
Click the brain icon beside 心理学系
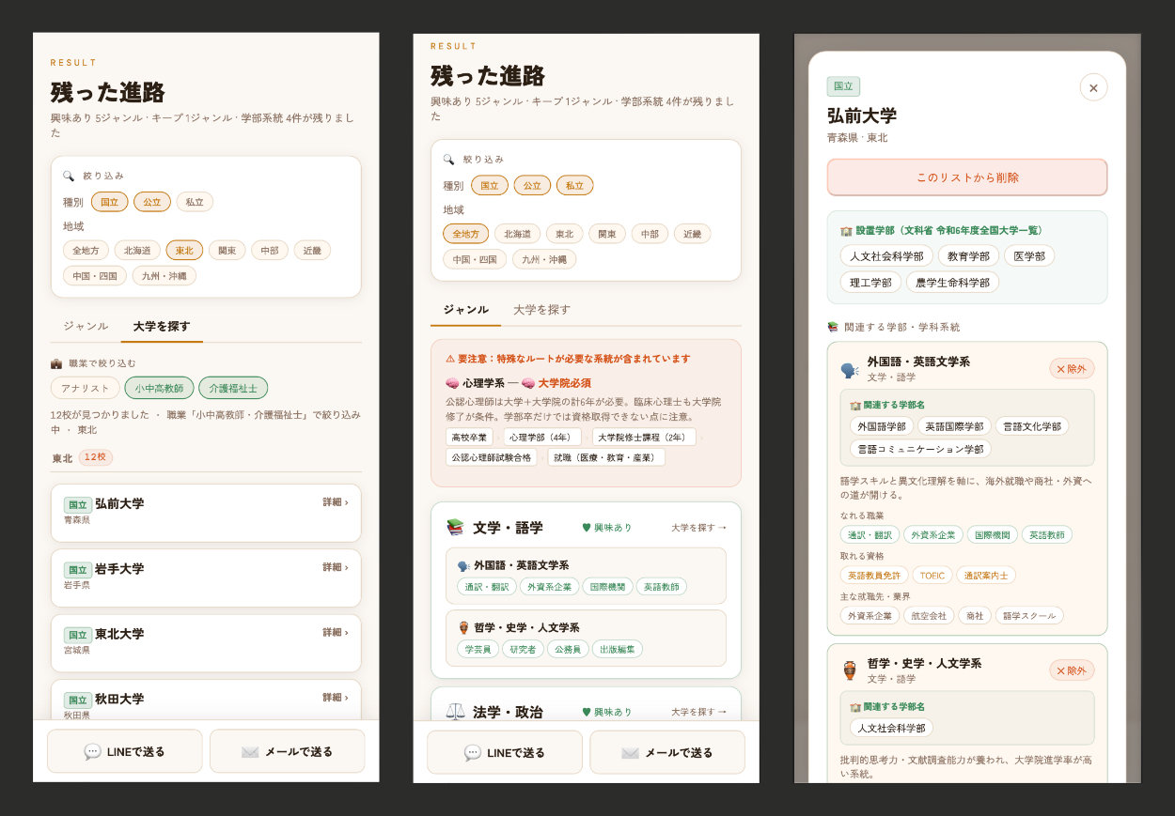(452, 383)
